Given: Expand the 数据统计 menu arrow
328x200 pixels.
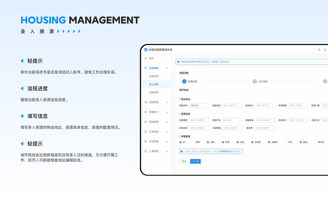Looking at the screenshot, I should 167,112.
